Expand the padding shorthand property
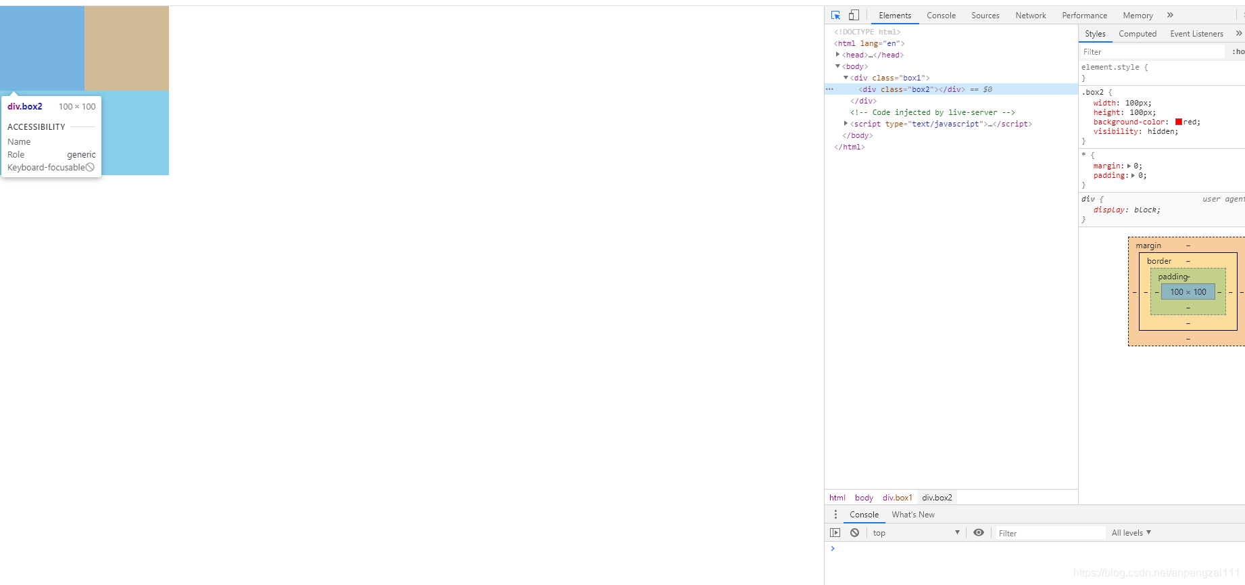The width and height of the screenshot is (1245, 585). 1133,175
